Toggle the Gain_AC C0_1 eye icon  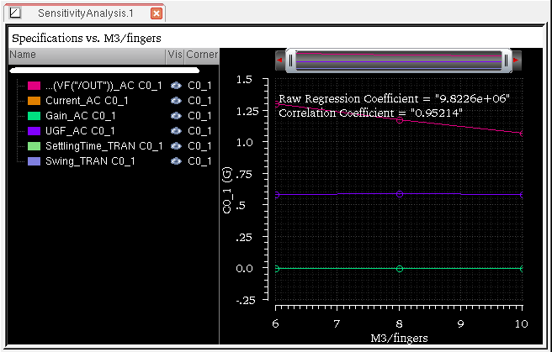(176, 116)
